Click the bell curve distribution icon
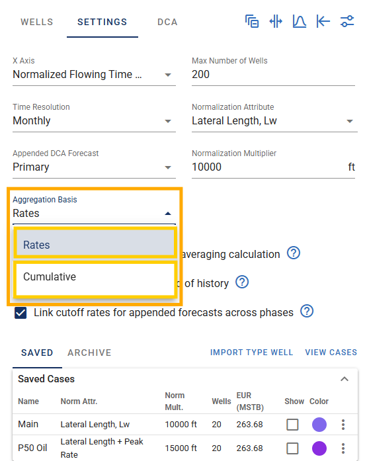This screenshot has height=461, width=365. tap(300, 21)
